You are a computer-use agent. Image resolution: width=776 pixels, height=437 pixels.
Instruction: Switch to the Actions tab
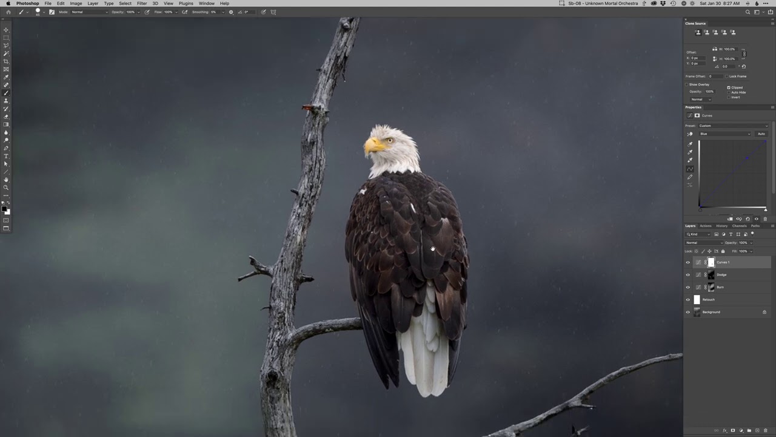point(706,226)
